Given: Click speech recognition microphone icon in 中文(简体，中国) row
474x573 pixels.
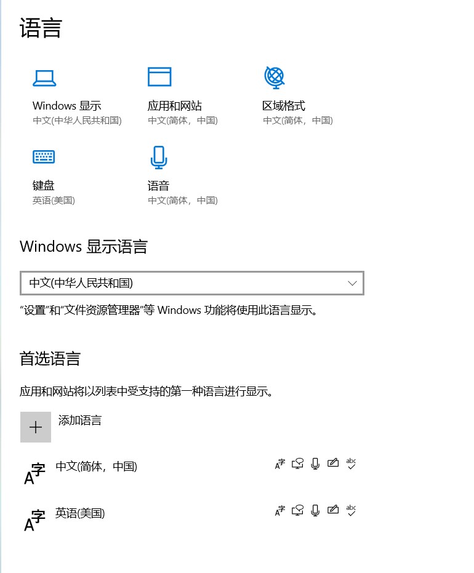Looking at the screenshot, I should click(315, 463).
